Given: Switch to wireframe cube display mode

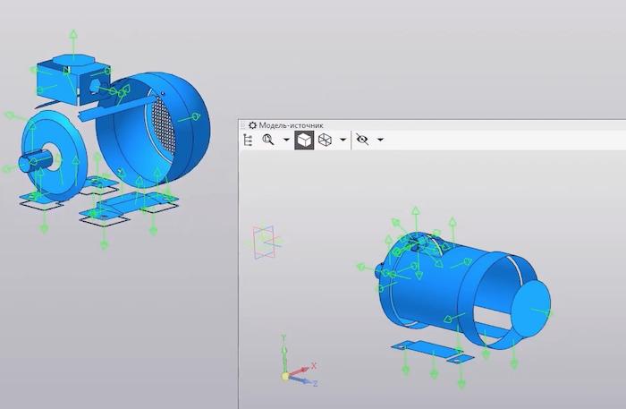Looking at the screenshot, I should [x=325, y=140].
